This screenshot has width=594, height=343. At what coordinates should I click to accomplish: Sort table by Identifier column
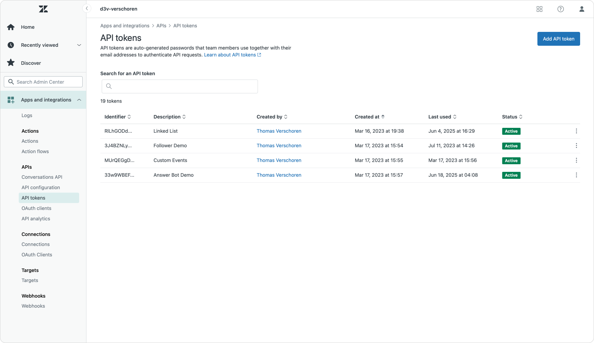point(118,117)
